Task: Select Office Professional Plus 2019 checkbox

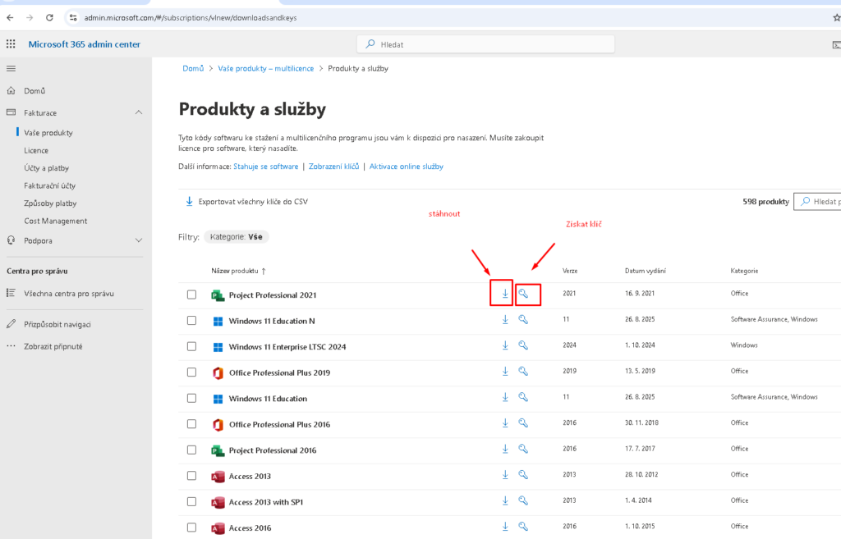Action: [191, 372]
